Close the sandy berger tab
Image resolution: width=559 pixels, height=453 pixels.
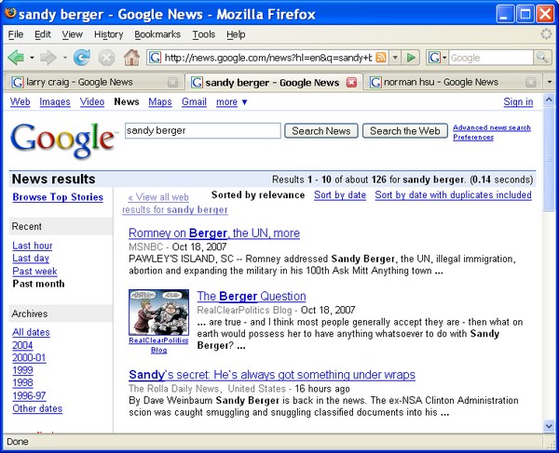point(351,83)
